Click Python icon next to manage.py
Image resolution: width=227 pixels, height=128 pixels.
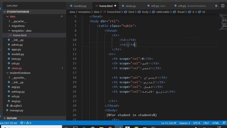(7, 110)
